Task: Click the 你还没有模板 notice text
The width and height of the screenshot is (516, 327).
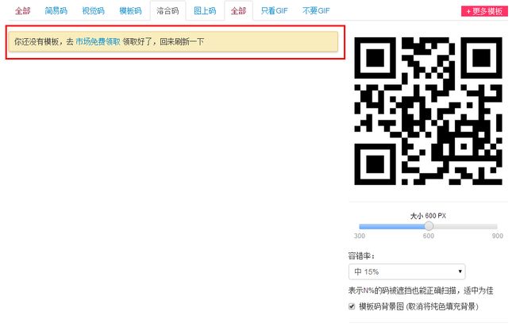Action: click(x=109, y=42)
